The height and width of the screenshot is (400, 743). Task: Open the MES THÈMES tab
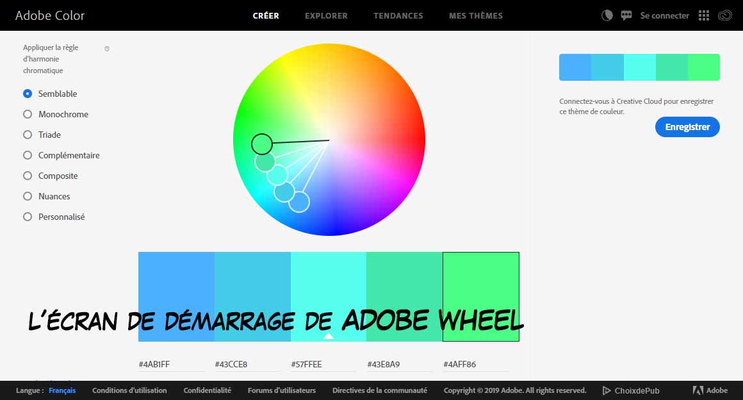pyautogui.click(x=476, y=15)
